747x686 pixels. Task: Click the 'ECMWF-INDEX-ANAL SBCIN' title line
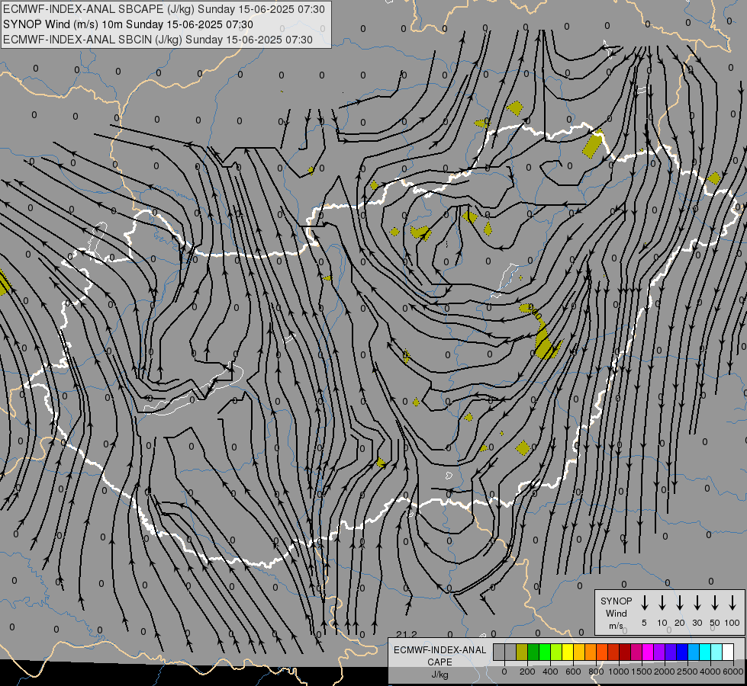(x=158, y=40)
